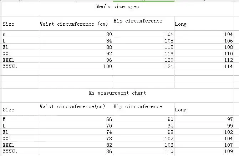Click "Waist circumference(cm)" header in Ms chart

[76, 109]
